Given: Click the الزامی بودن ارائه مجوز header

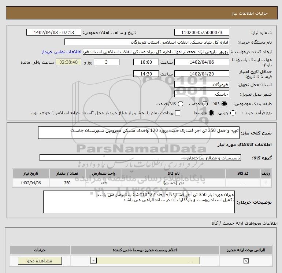Looking at the screenshot, I should click(246, 250).
